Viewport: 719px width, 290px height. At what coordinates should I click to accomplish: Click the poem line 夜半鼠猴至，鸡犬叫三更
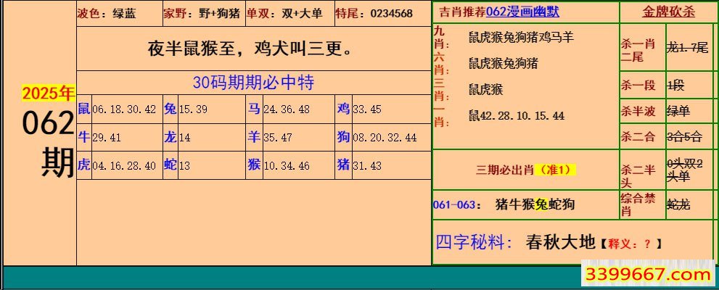tap(251, 49)
